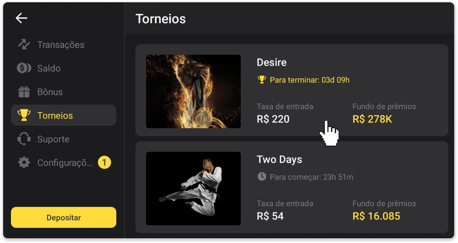
Task: Click the Suporte headset icon
Action: click(24, 139)
